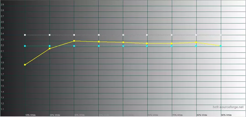Click the 1.1 value on the y-axis
The width and height of the screenshot is (246, 117).
tap(2, 109)
